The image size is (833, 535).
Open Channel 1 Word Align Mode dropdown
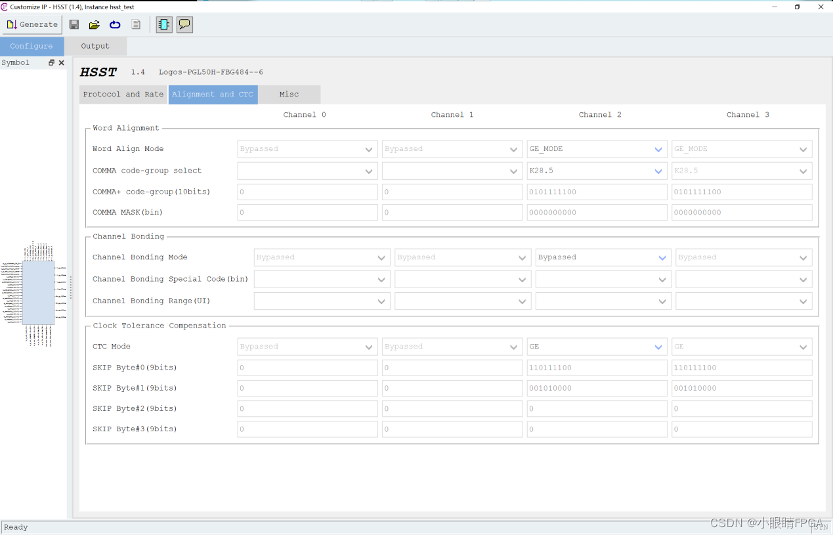[x=452, y=149]
